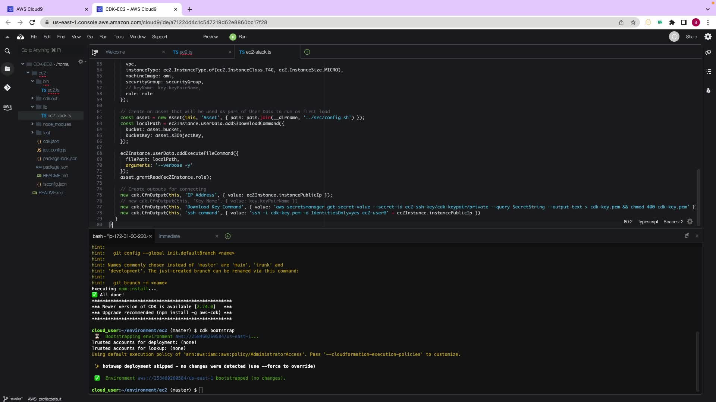
Task: Open the Debugger panel bug icon
Action: point(708,90)
